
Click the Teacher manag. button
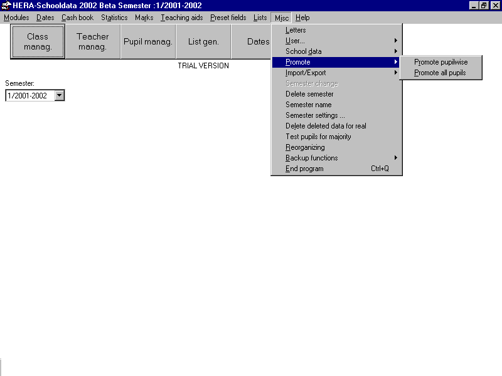pos(92,41)
